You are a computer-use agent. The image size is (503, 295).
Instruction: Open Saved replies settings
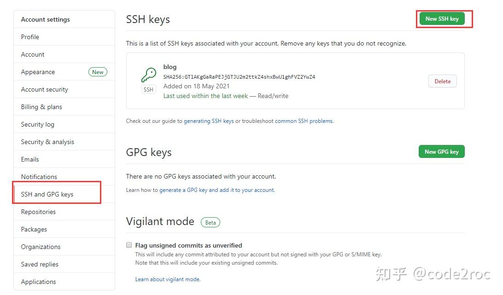[39, 264]
